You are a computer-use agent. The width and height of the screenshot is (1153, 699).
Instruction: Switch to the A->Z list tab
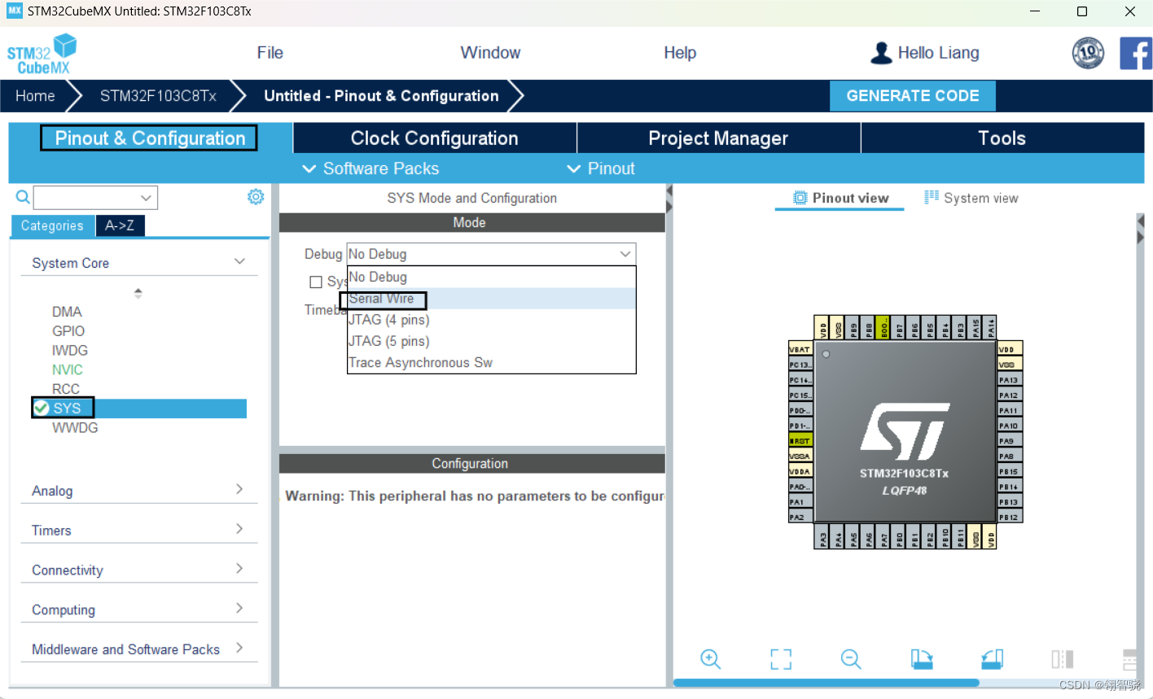coord(120,225)
